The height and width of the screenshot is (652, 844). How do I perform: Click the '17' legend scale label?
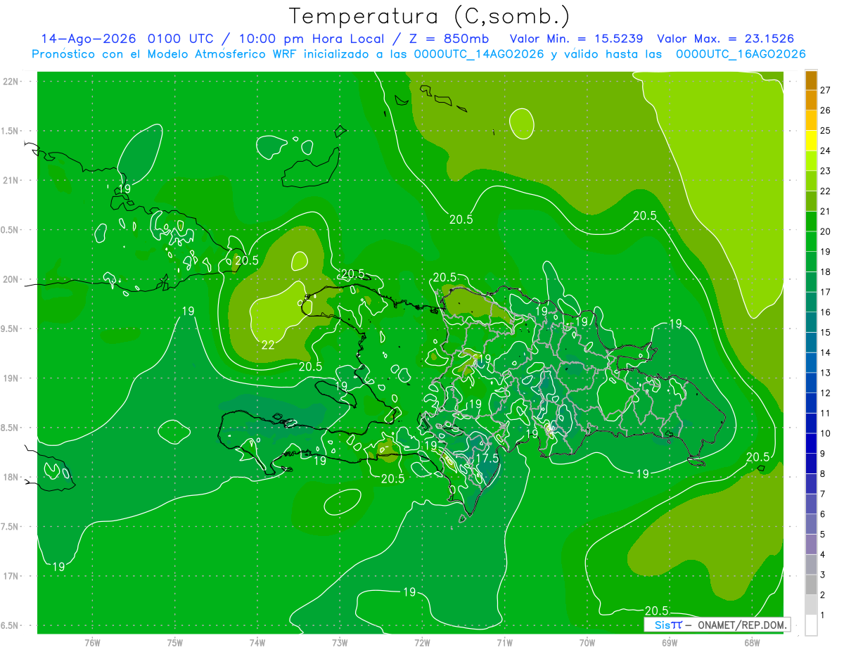[825, 292]
